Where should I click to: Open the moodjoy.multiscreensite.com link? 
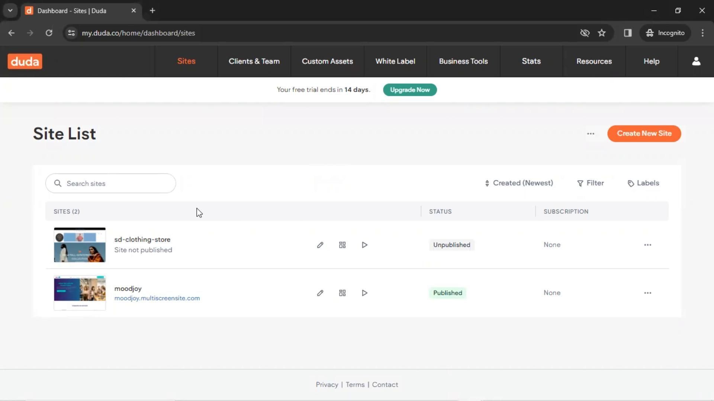click(157, 298)
